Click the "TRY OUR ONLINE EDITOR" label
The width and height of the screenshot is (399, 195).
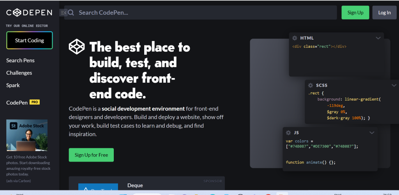(27, 26)
